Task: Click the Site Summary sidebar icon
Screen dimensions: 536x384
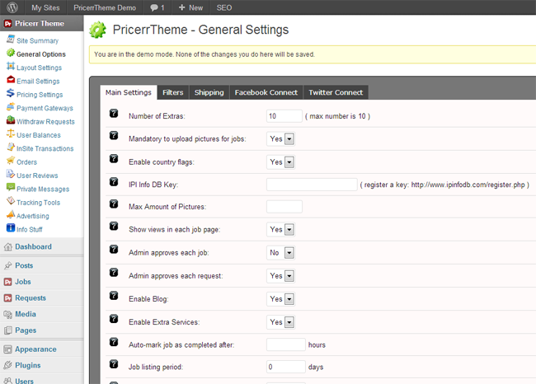Action: click(11, 39)
